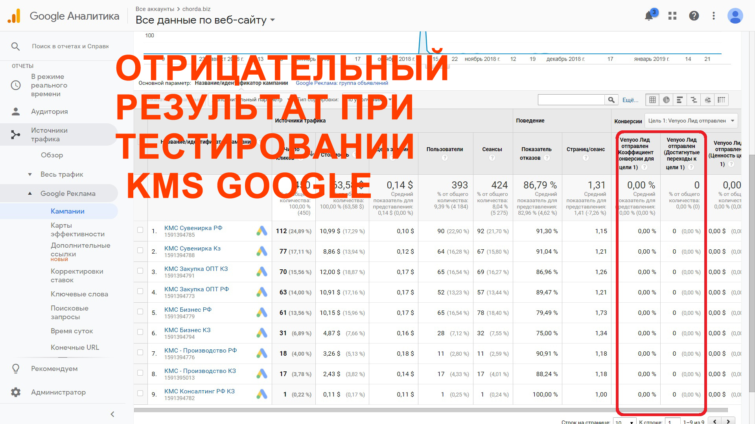Screen dimensions: 755x424
Task: Open the КМС Консалтинг РФ КЗ campaign link
Action: pyautogui.click(x=199, y=391)
